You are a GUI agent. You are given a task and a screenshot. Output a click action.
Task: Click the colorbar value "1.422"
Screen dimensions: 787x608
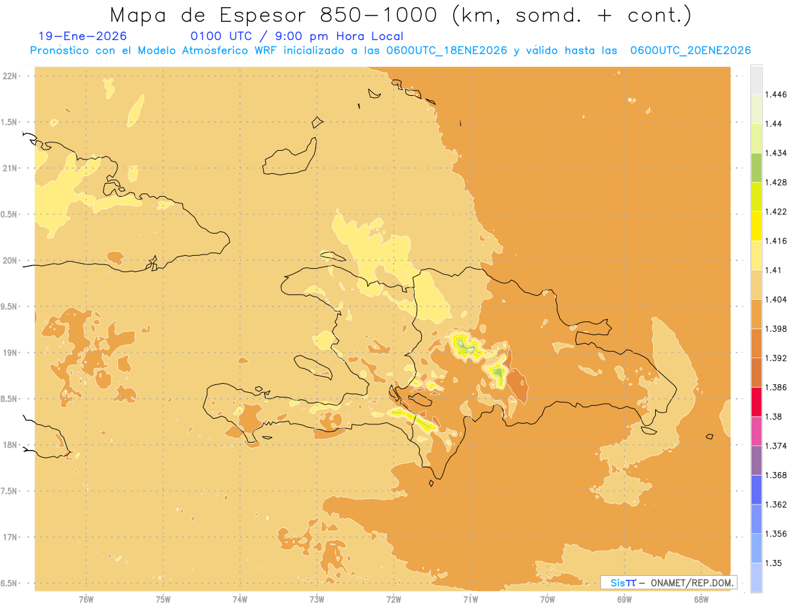tap(775, 212)
